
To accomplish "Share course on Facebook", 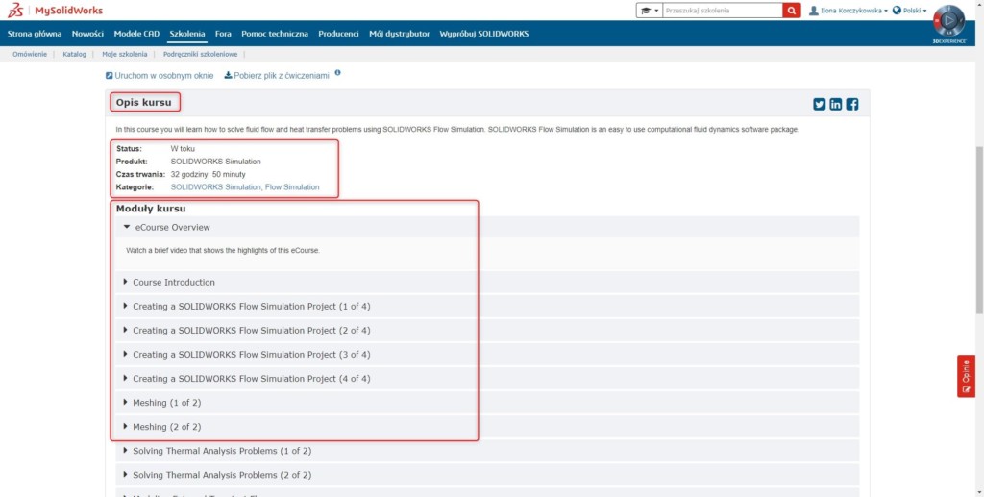I will pyautogui.click(x=851, y=104).
